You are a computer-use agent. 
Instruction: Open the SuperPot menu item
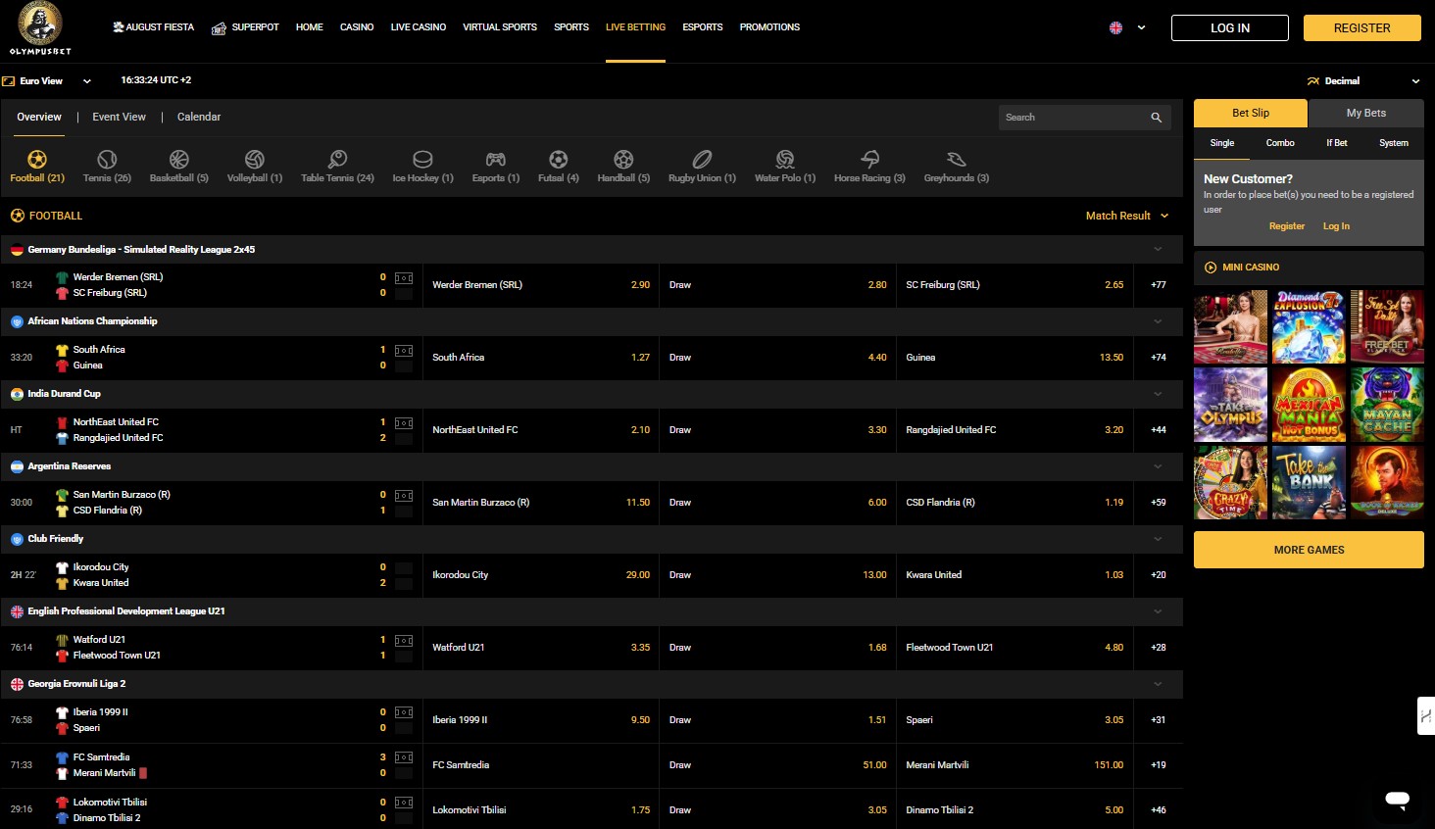click(246, 27)
